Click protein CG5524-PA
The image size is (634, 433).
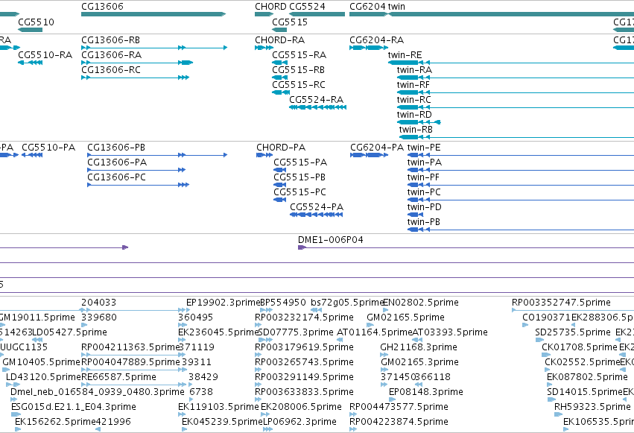point(317,207)
